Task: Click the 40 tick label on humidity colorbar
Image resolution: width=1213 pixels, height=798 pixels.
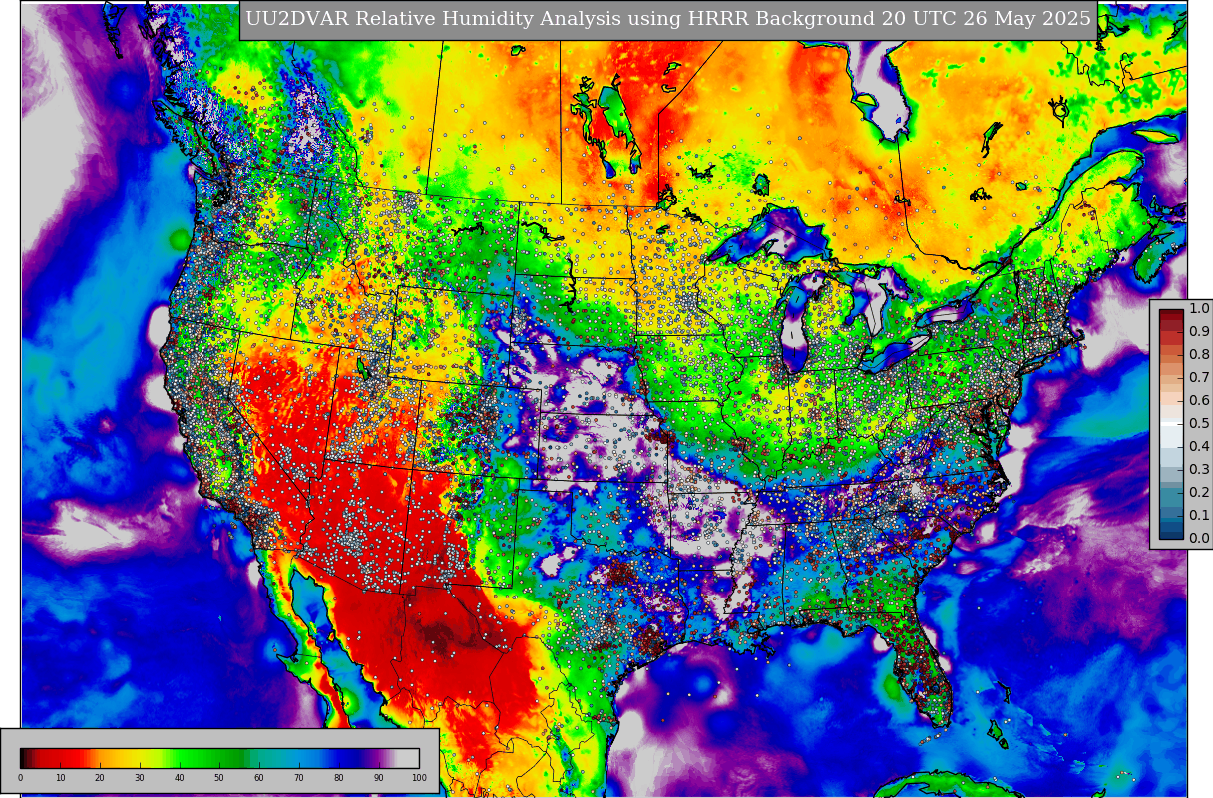Action: click(180, 778)
